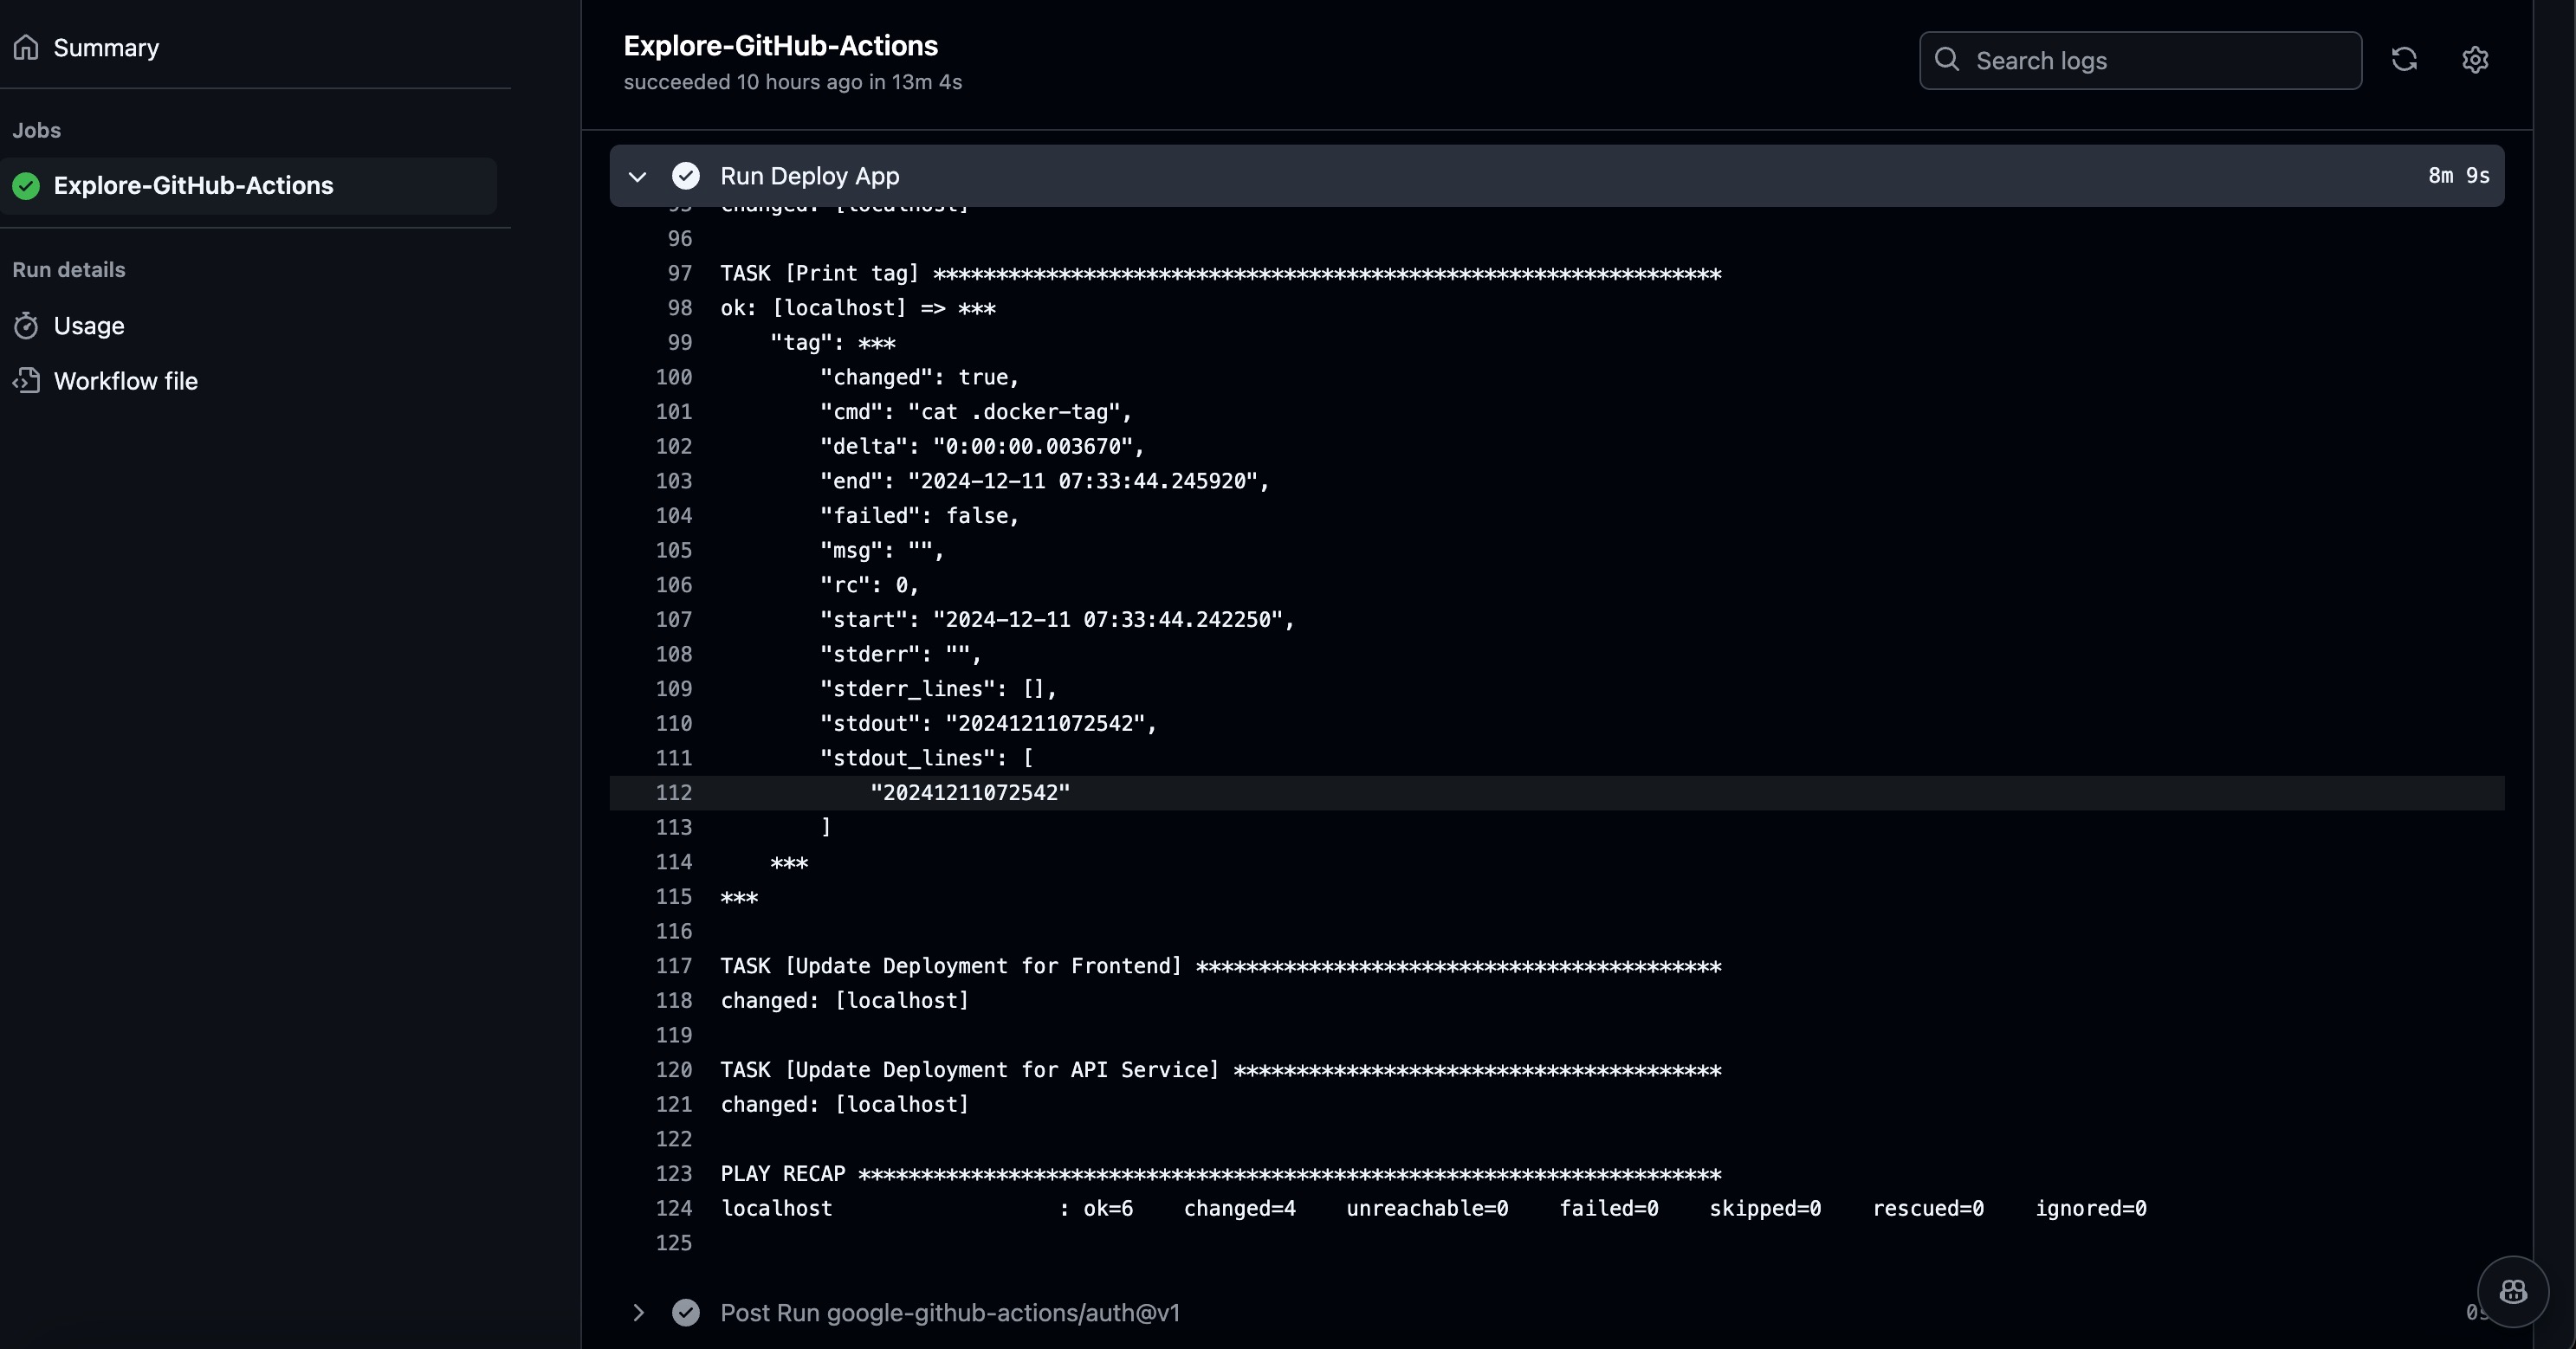This screenshot has height=1349, width=2576.
Task: Collapse the Run Deploy App step
Action: [x=637, y=177]
